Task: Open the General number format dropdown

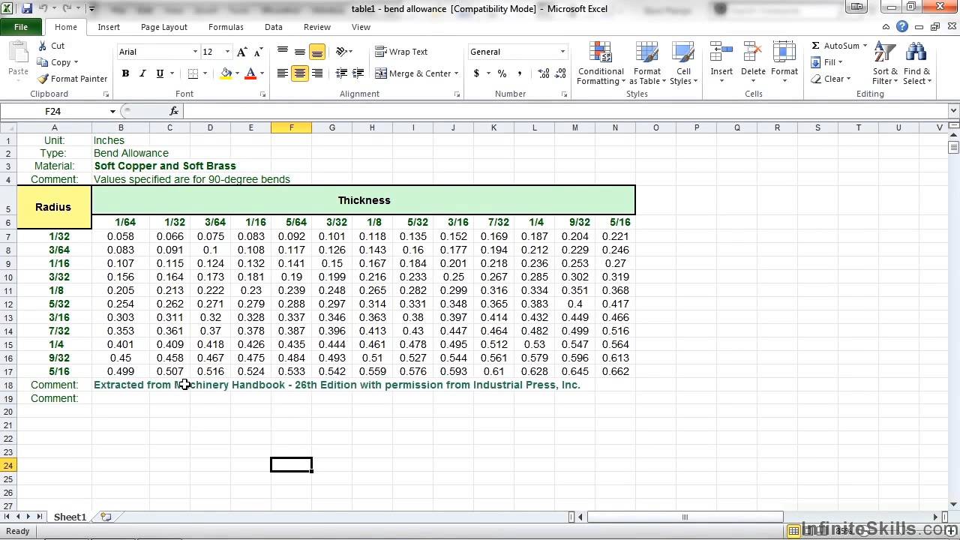Action: click(x=562, y=52)
